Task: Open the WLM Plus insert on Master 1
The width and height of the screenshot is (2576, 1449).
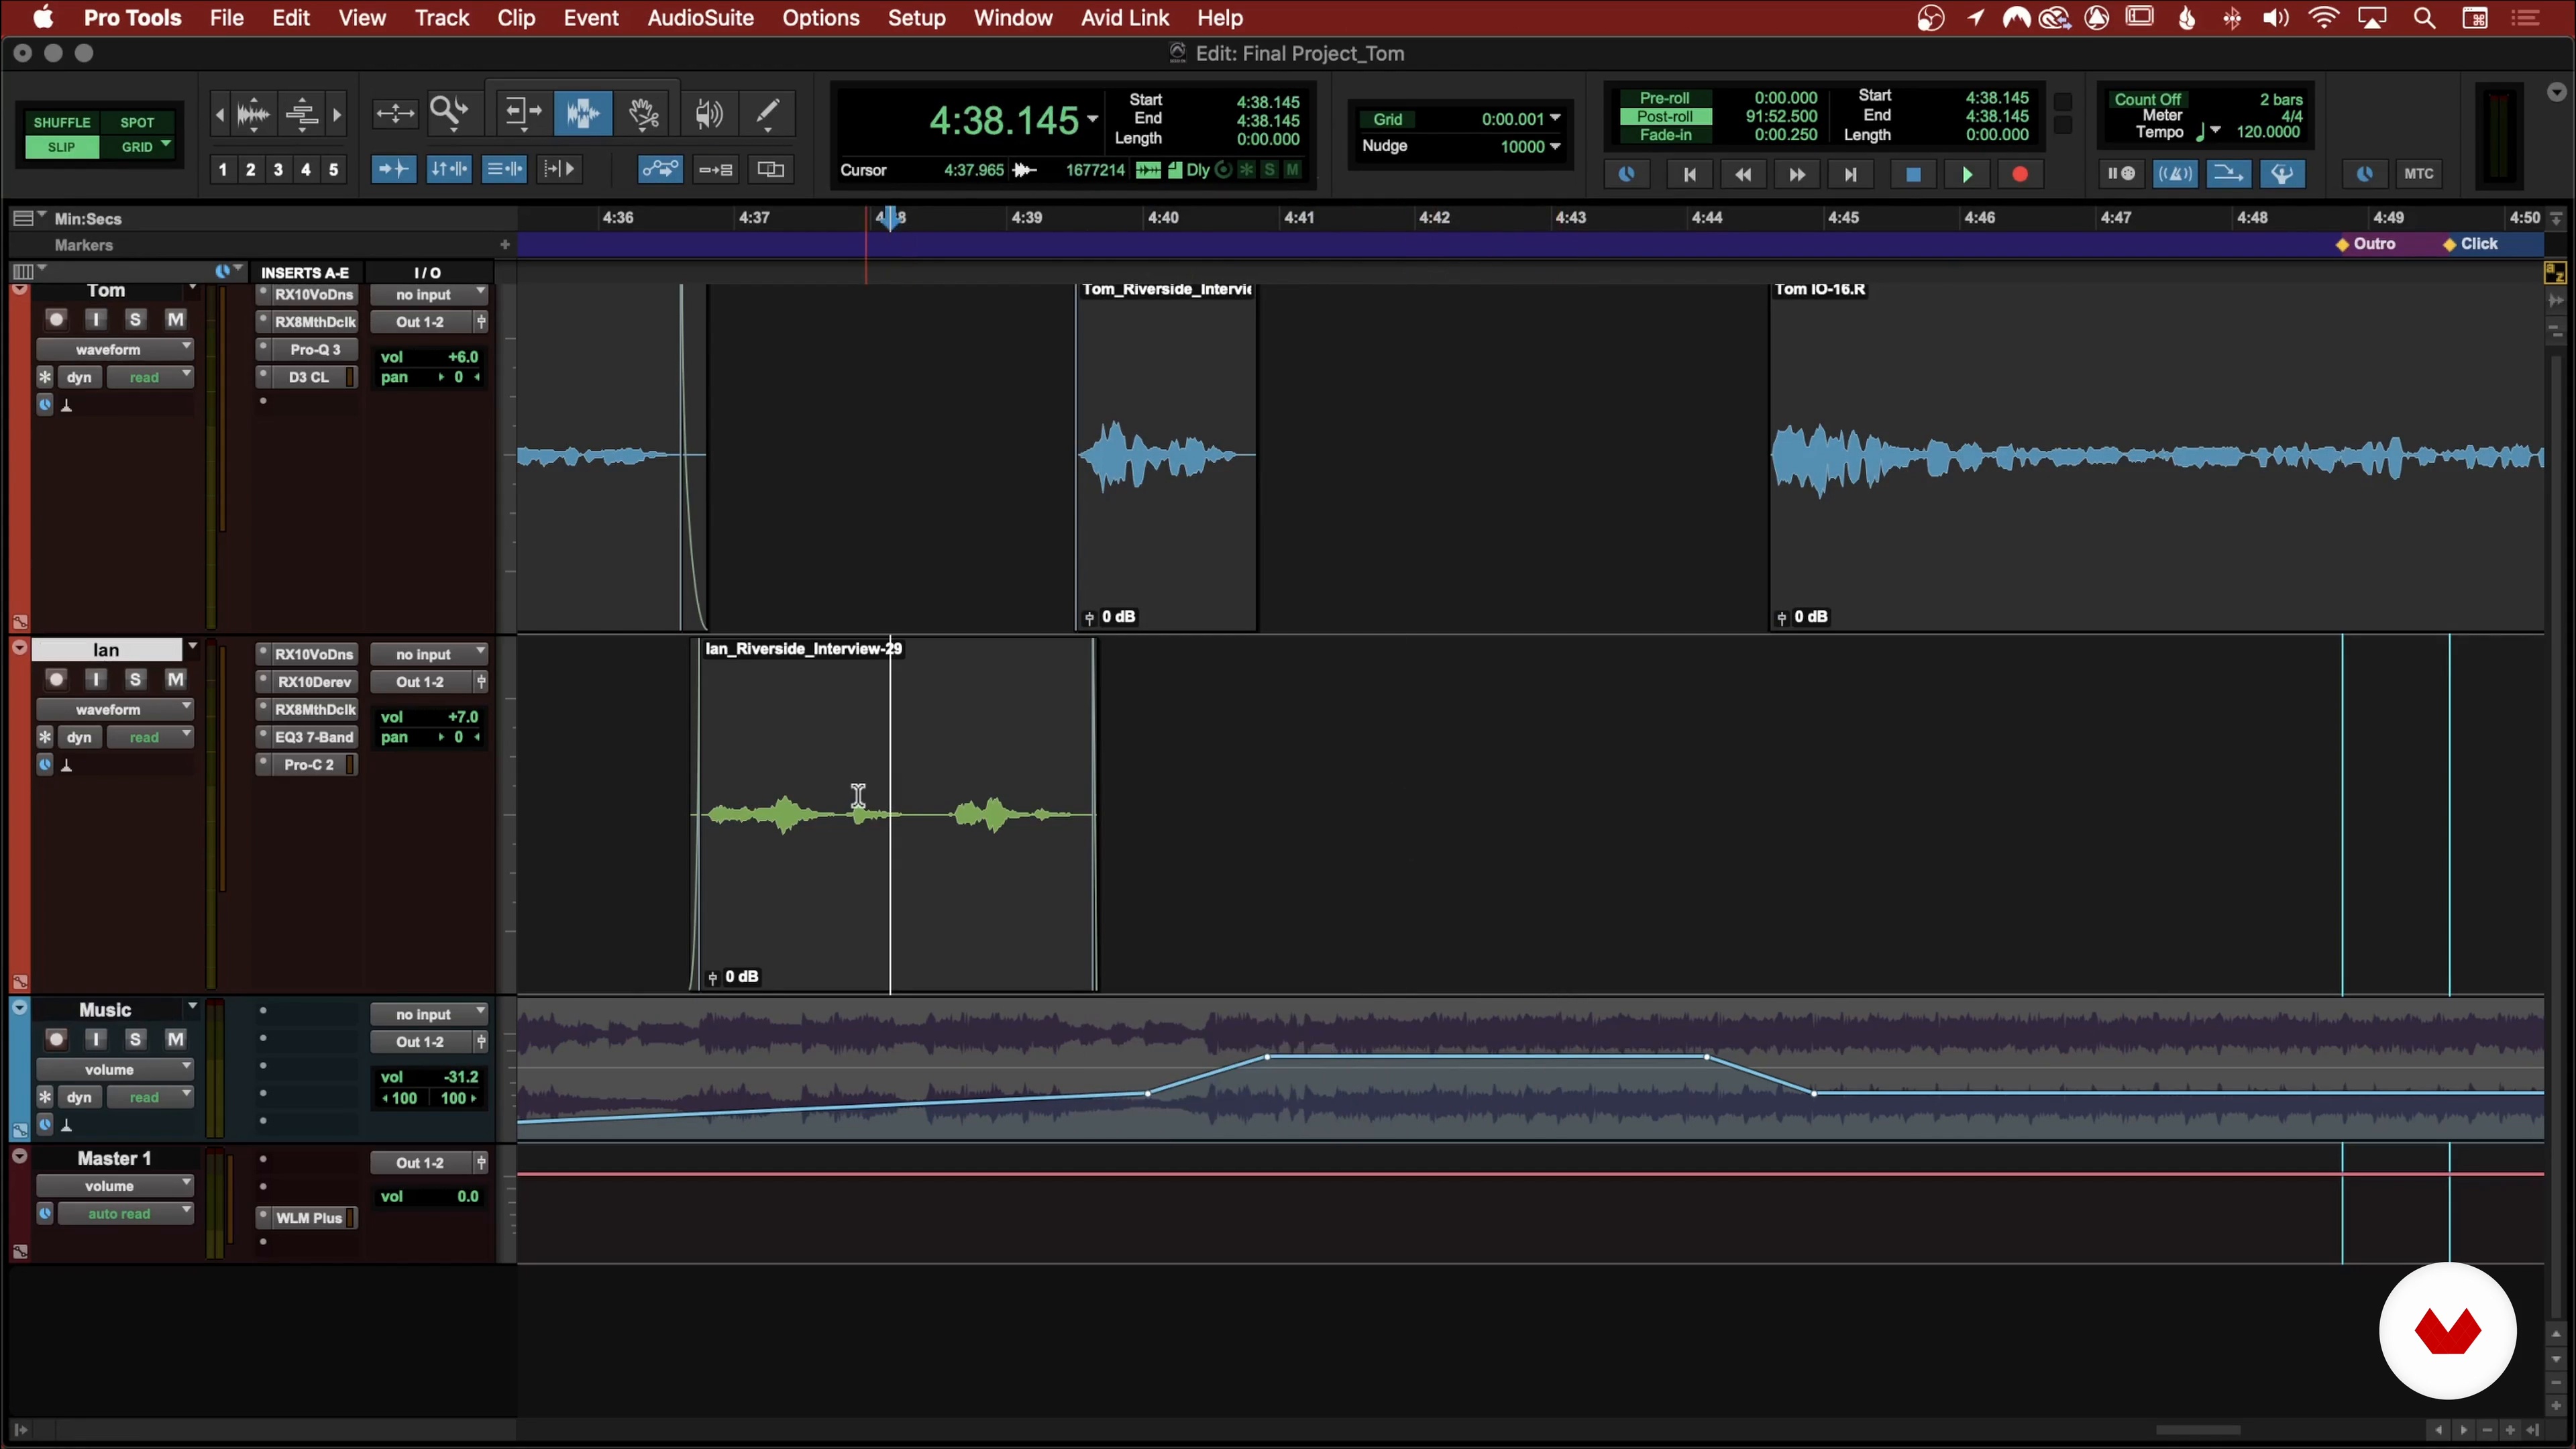Action: click(x=309, y=1217)
